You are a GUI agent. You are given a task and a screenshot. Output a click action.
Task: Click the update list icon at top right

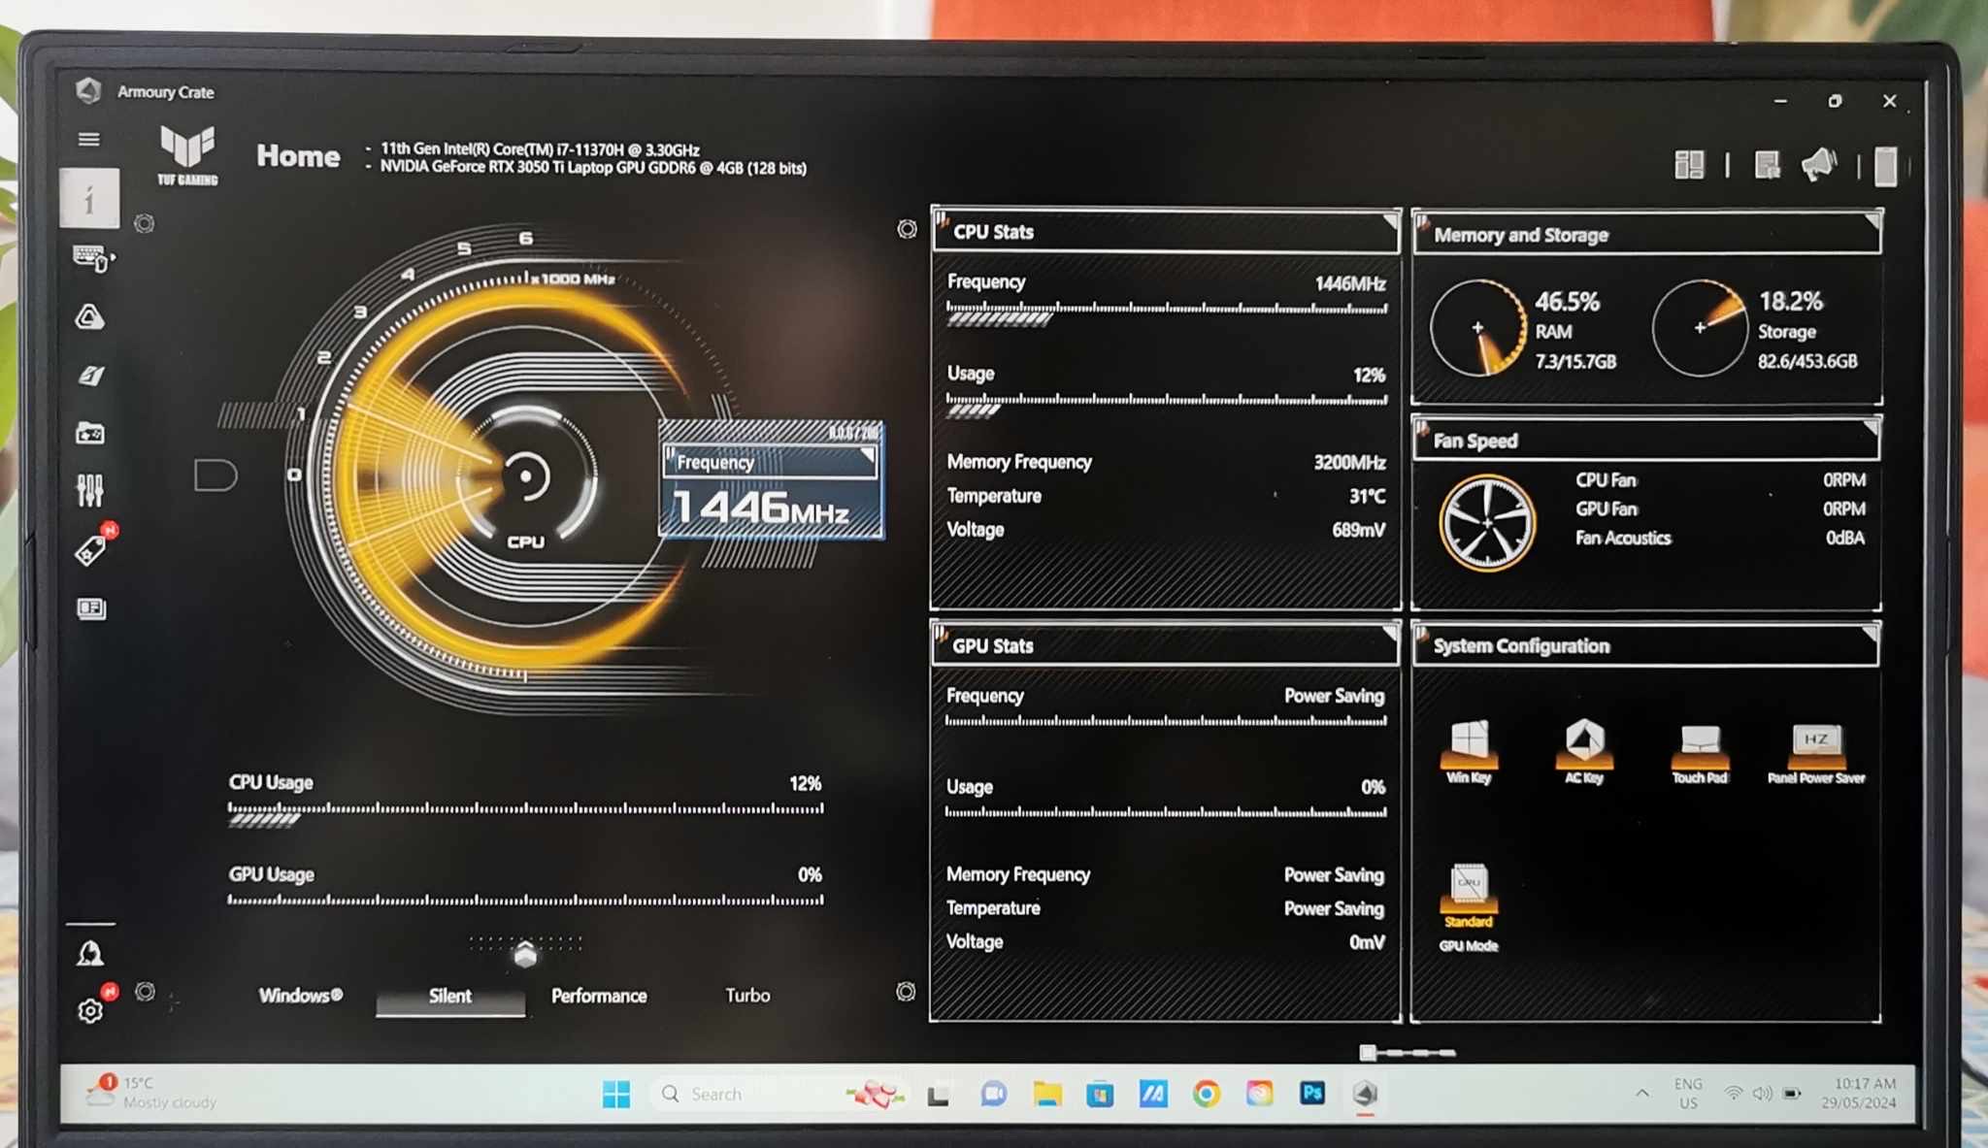[1767, 165]
